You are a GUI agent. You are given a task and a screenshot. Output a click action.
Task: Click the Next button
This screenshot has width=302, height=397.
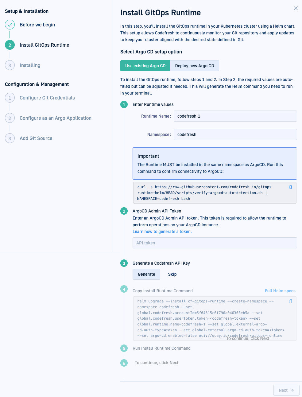(286, 390)
